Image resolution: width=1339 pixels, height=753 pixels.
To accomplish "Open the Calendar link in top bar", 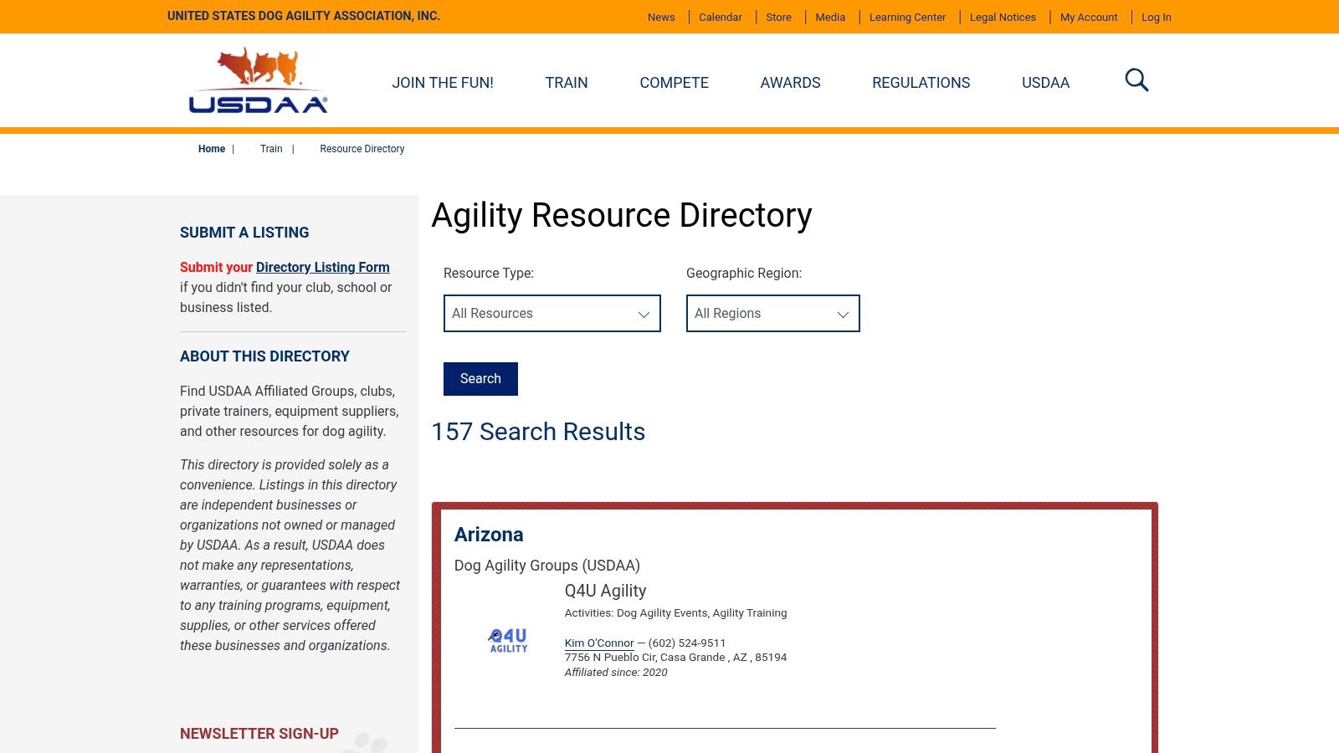I will 720,18.
